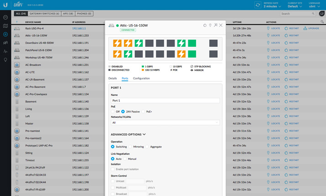
Task: Switch to the Details tab
Action: point(112,78)
